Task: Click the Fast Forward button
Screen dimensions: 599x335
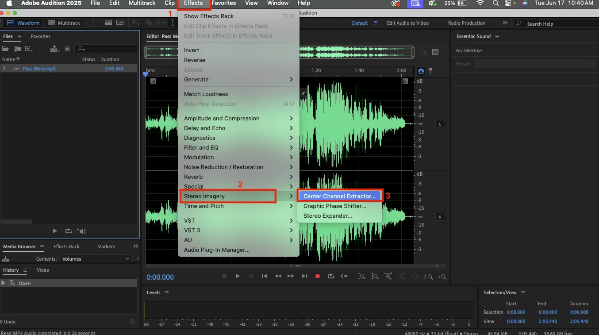Action: click(291, 276)
